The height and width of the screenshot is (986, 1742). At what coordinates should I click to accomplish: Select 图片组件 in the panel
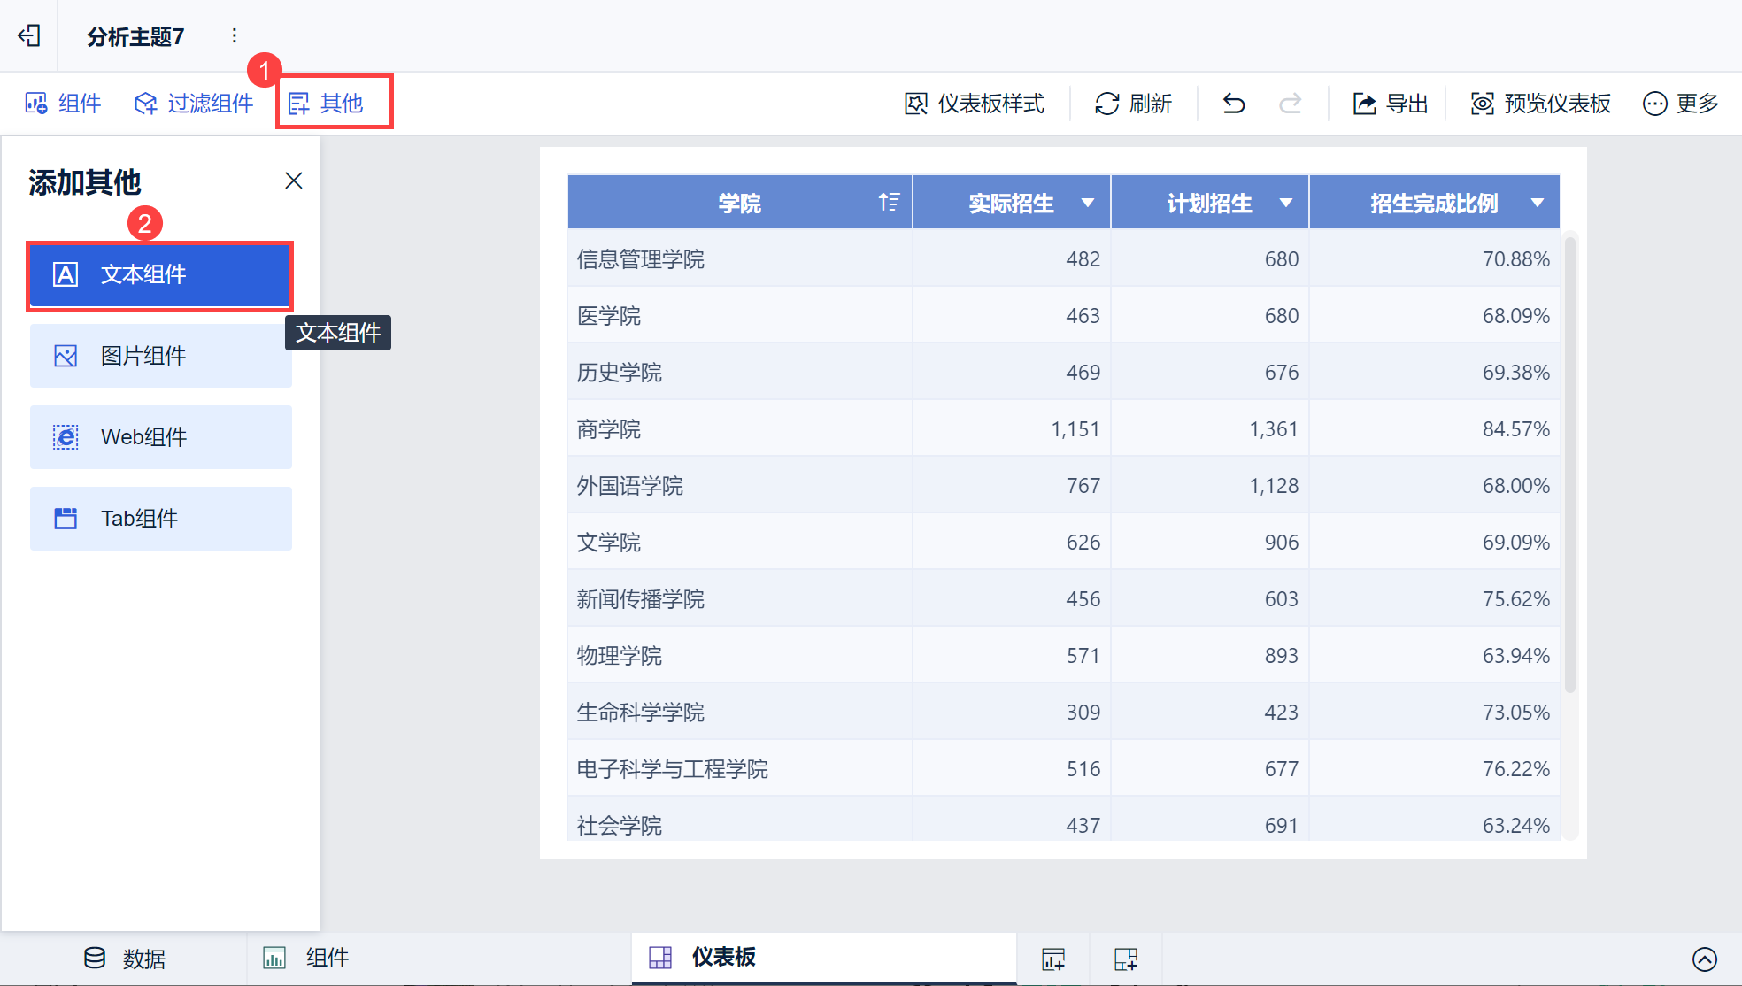[x=161, y=356]
